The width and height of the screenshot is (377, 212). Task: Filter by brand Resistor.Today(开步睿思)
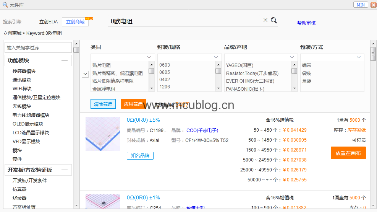[252, 73]
